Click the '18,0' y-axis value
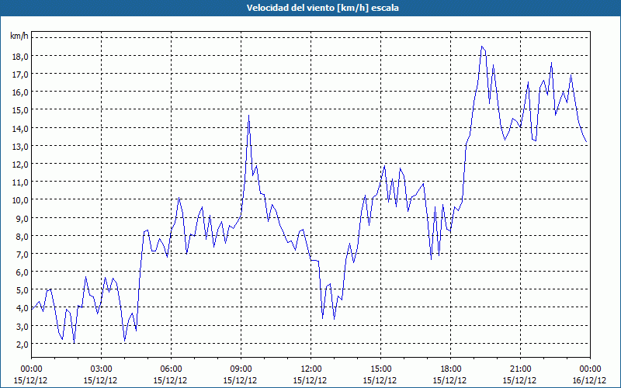 click(x=20, y=56)
